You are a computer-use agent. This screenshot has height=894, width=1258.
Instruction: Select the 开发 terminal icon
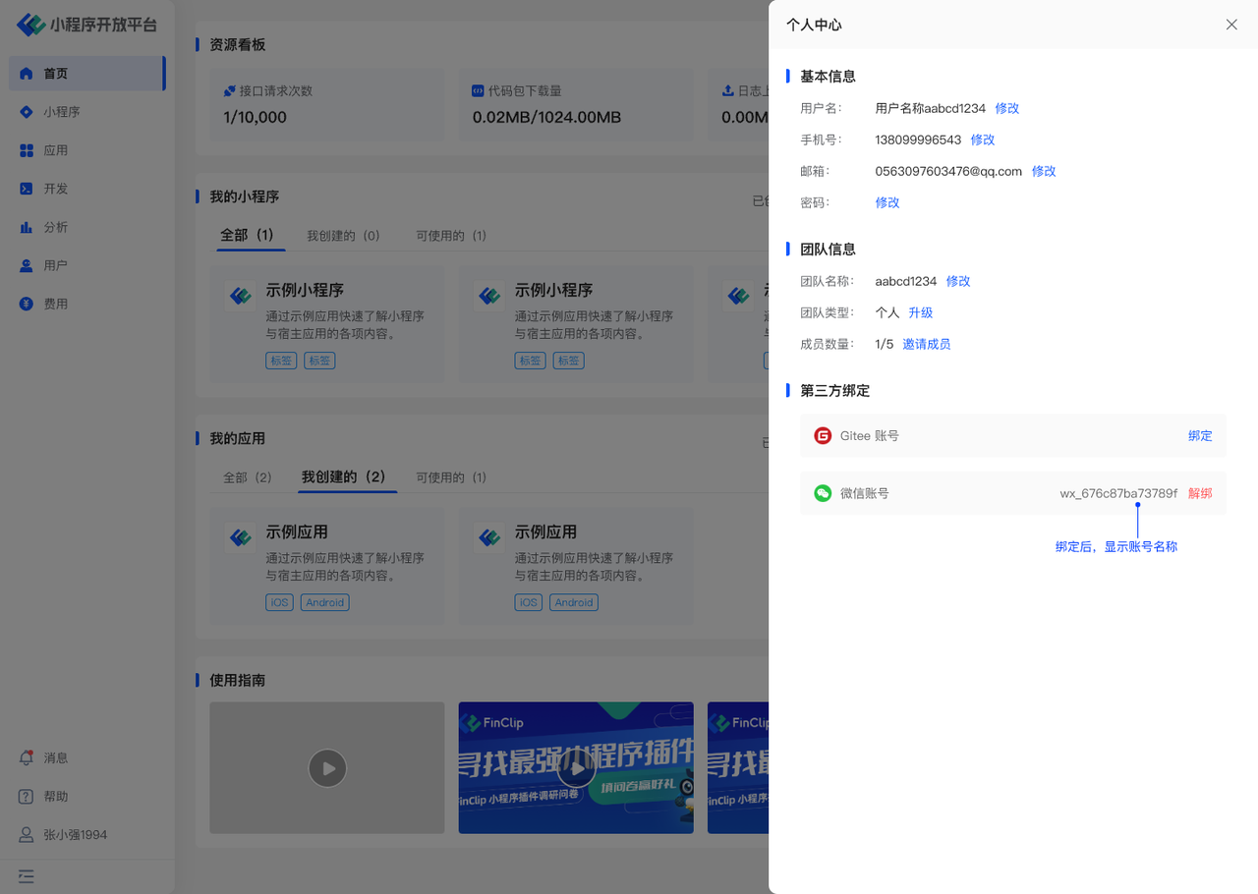27,189
